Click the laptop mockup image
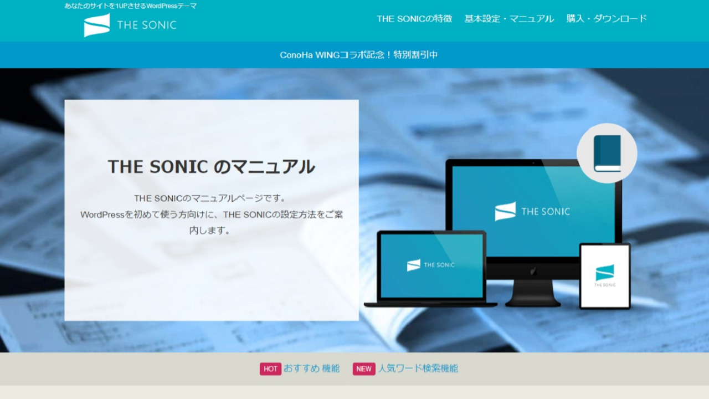Screen dimensions: 709x399 click(431, 269)
